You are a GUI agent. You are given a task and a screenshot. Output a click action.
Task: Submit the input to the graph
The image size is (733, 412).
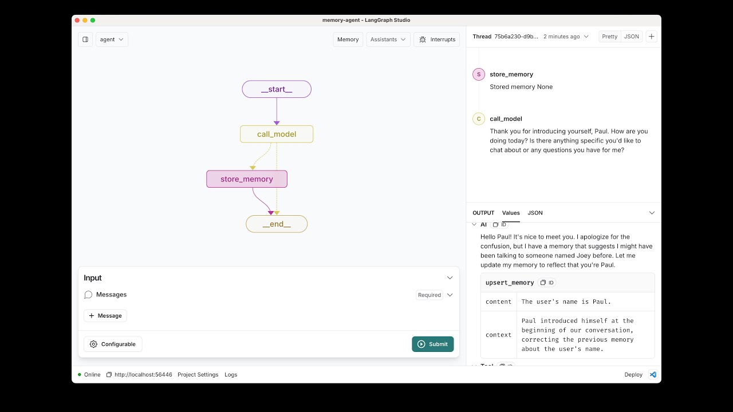pyautogui.click(x=433, y=344)
